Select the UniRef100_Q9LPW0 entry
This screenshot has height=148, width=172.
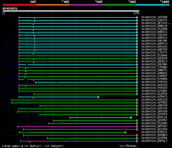point(154,64)
